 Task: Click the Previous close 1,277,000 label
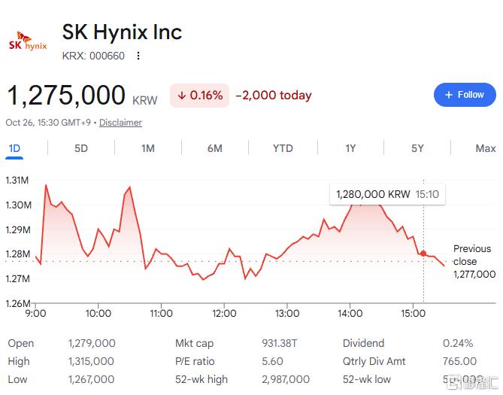(x=474, y=261)
